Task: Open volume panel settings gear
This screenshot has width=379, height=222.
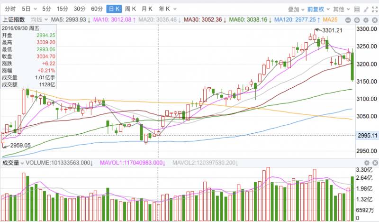Action: click(367, 163)
